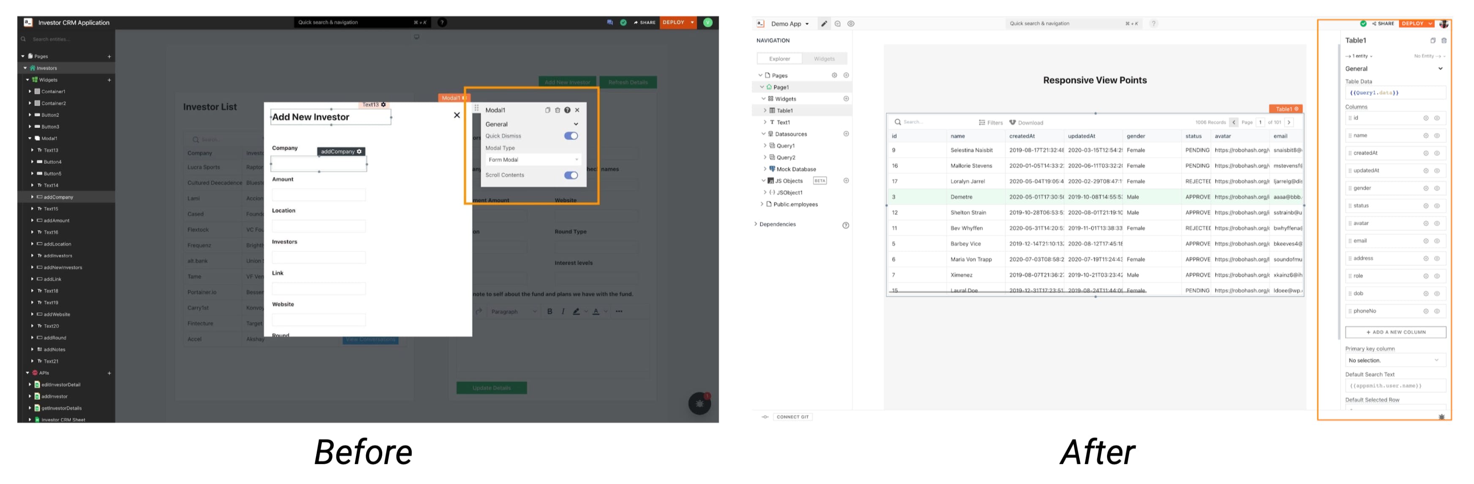1474x484 pixels.
Task: Disable the Scroll Contents switch
Action: coord(571,175)
